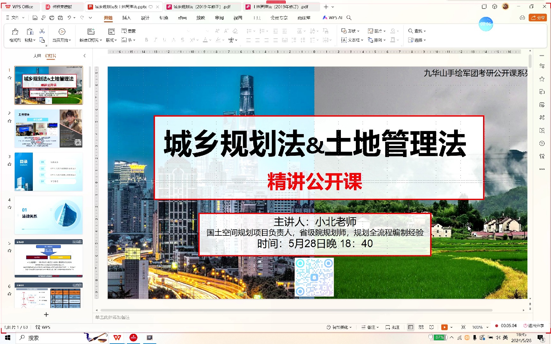Toggle normal view button in status bar
The image size is (551, 344).
411,327
